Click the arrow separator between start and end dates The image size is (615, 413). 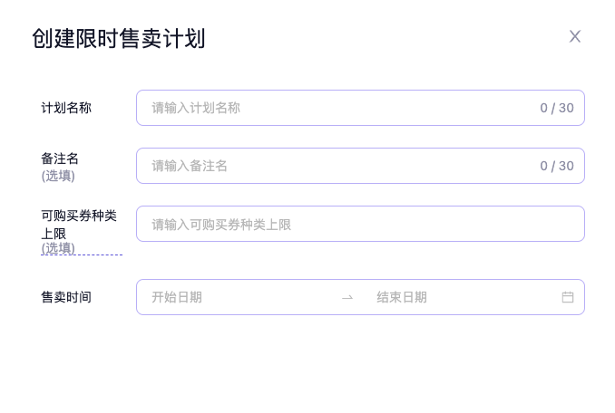(x=347, y=297)
